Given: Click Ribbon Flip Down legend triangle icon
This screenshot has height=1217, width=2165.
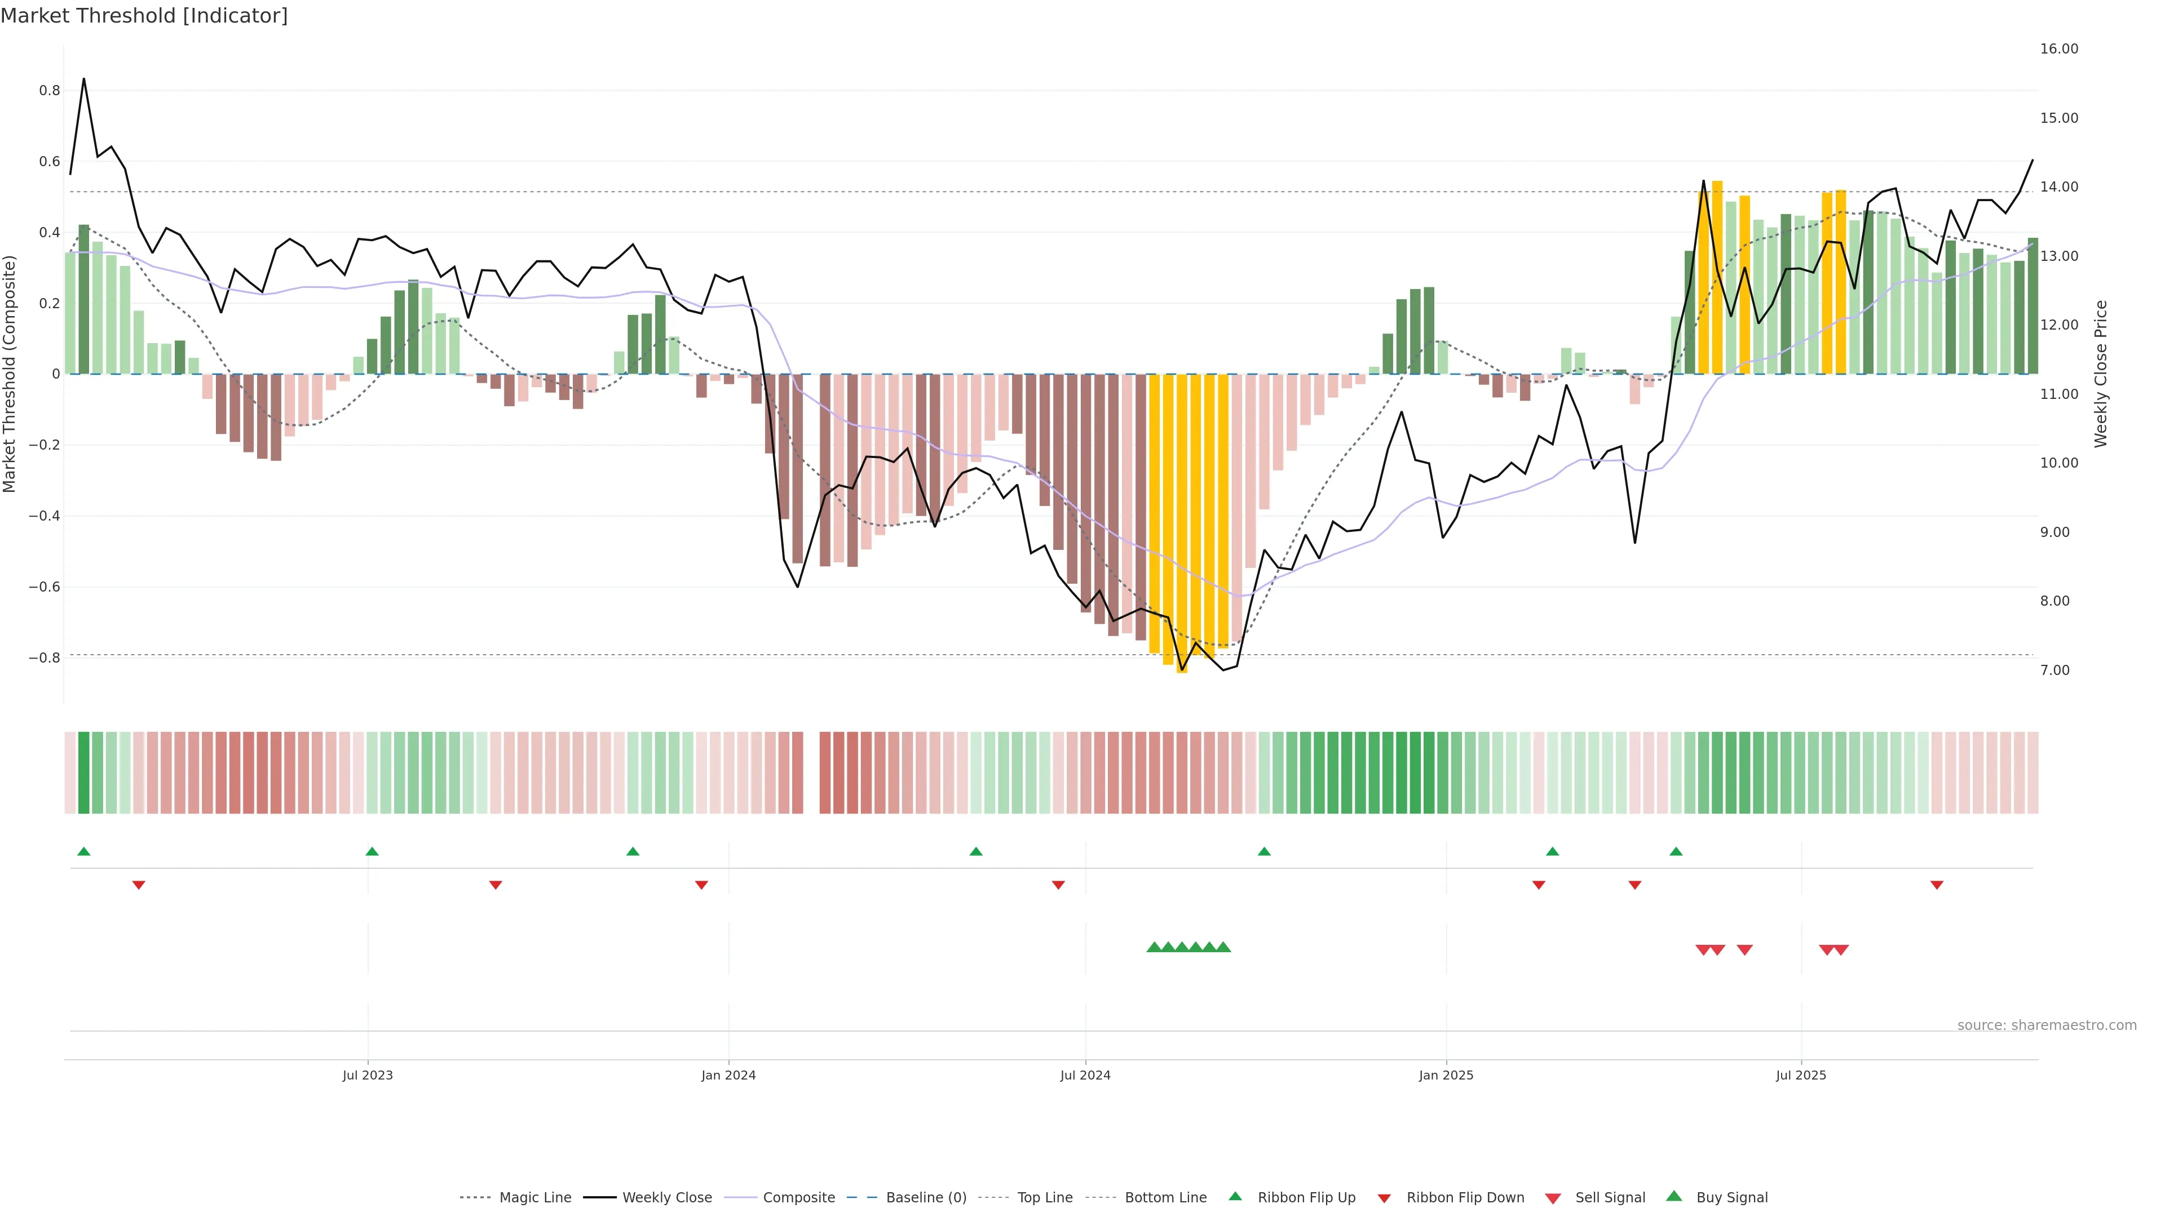Looking at the screenshot, I should click(x=1384, y=1198).
